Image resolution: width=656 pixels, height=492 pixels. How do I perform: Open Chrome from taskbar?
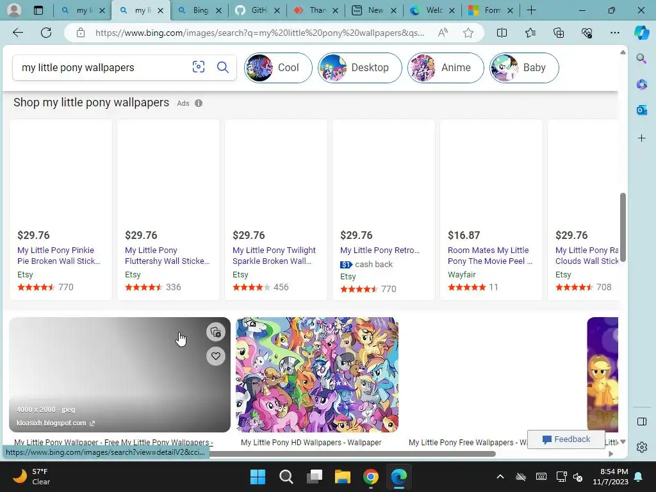[371, 477]
